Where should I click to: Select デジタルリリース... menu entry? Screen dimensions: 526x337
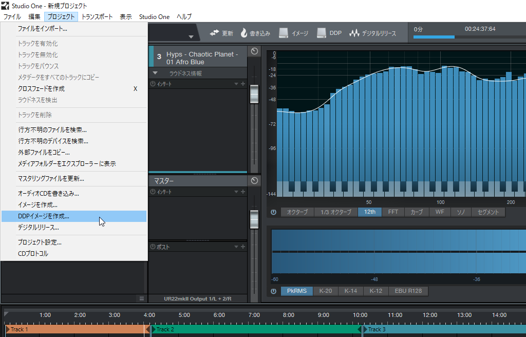74,228
